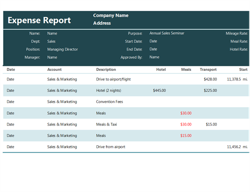Select the End Date value

(153, 49)
